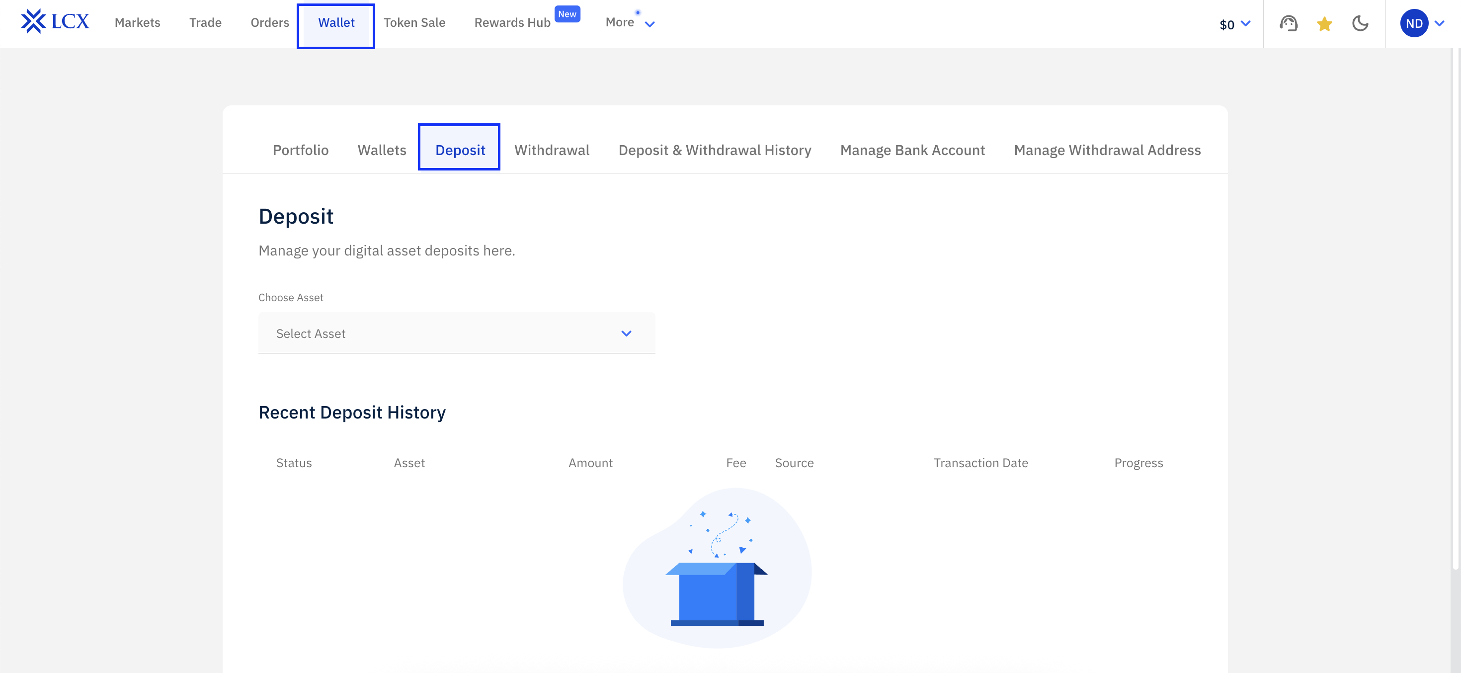Open the Token Sale link

414,23
